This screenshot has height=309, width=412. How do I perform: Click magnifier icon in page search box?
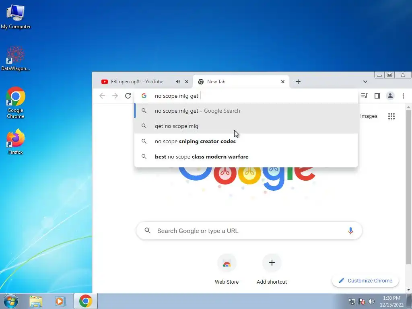coord(148,231)
